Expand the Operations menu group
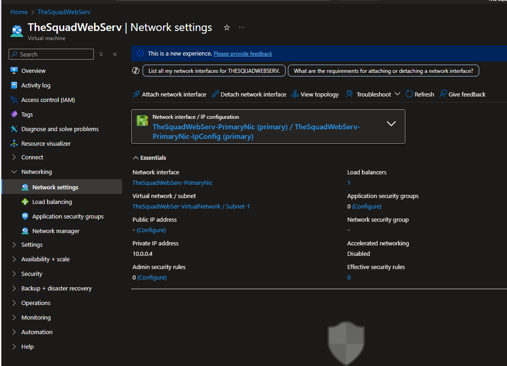Image resolution: width=507 pixels, height=366 pixels. pos(14,303)
